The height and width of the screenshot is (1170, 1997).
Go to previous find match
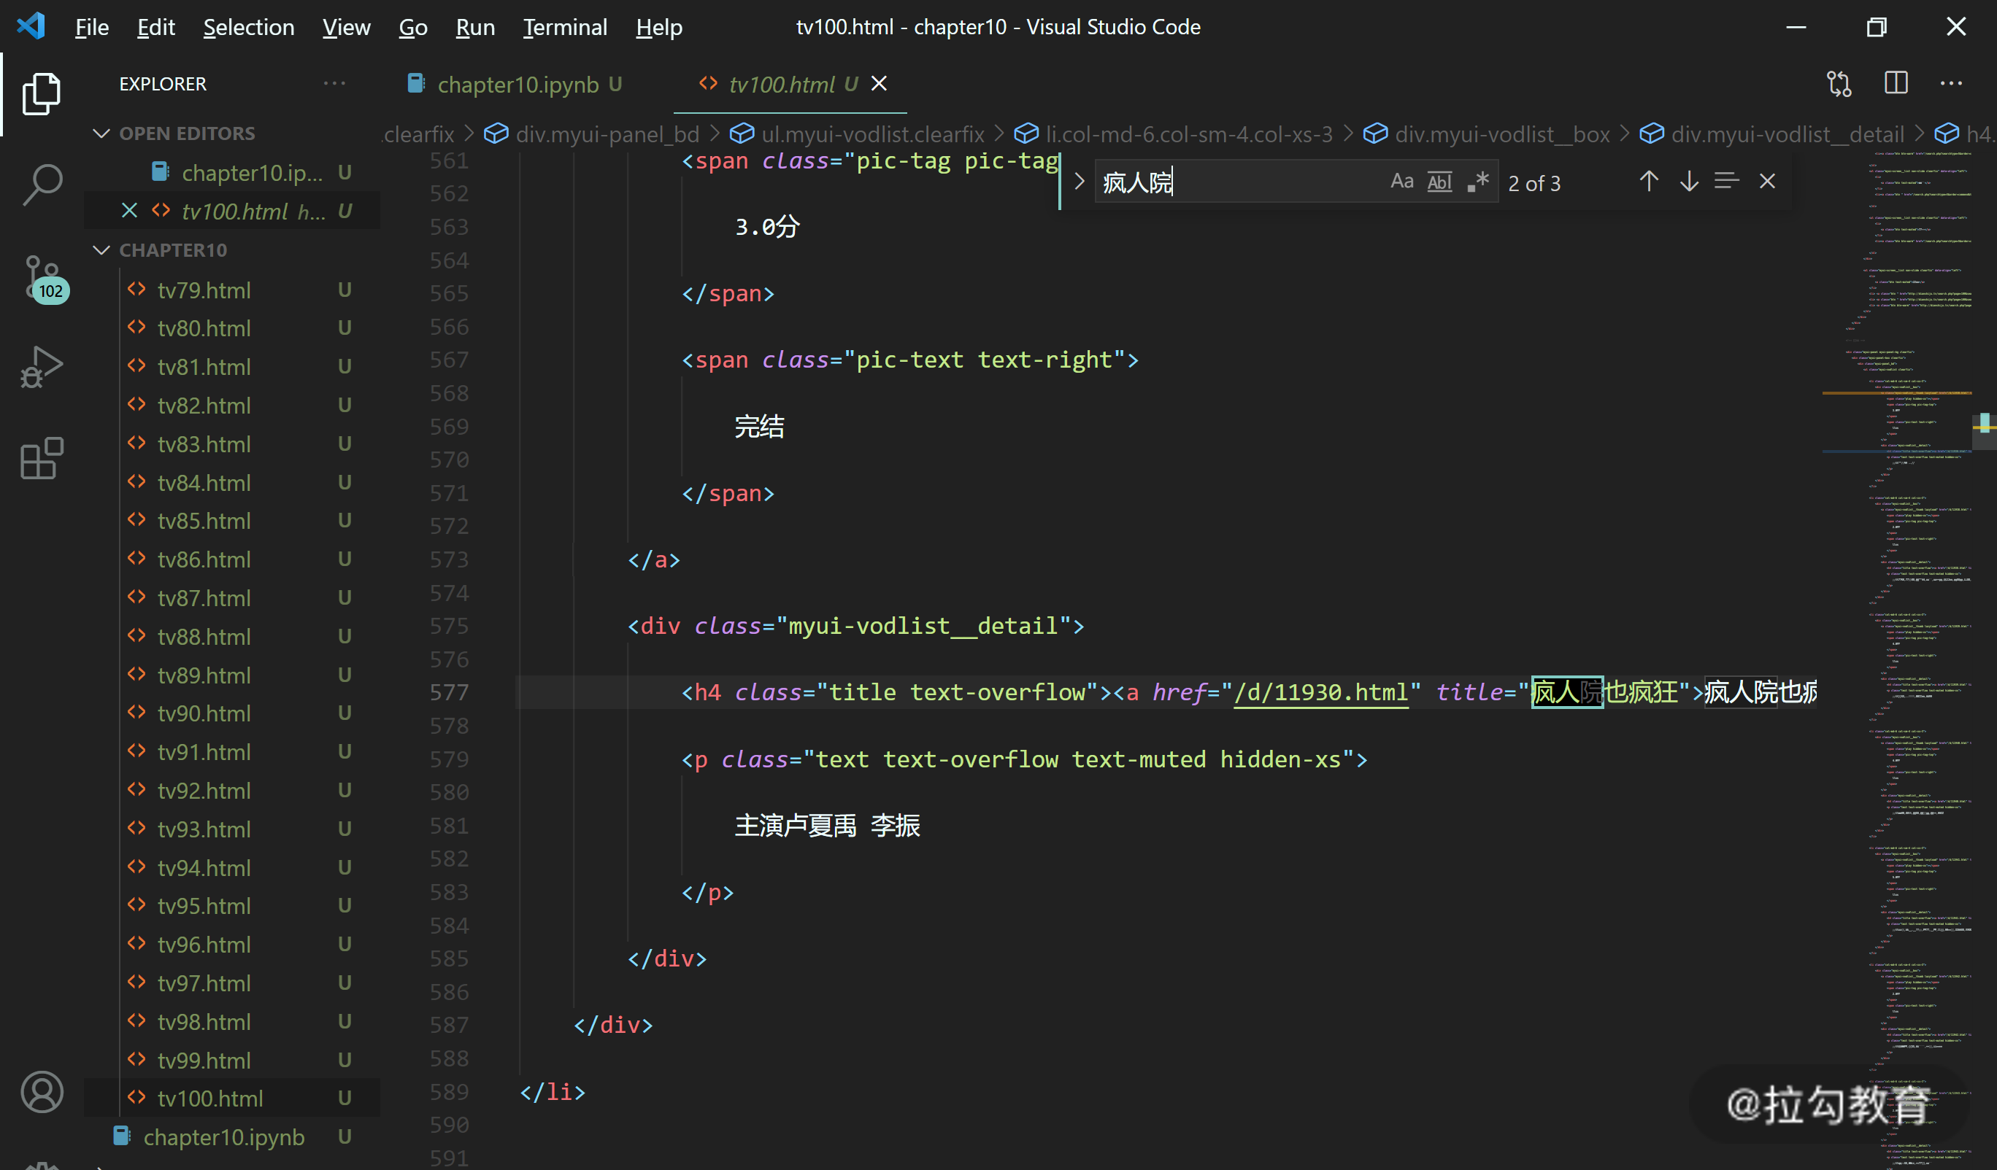coord(1648,182)
